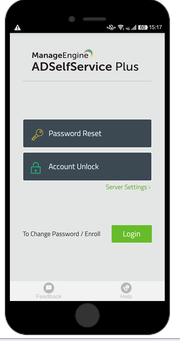180x341 pixels.
Task: Open the Feedback speech bubble icon
Action: pyautogui.click(x=48, y=288)
